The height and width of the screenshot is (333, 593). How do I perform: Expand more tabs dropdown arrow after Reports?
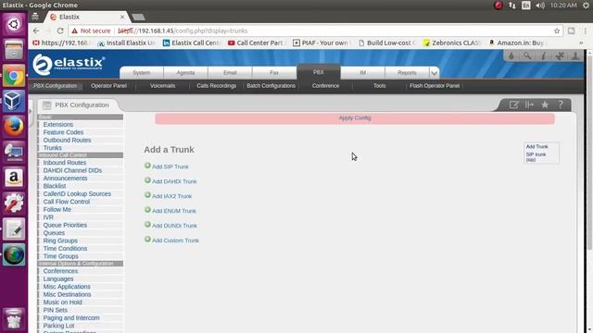(x=435, y=73)
